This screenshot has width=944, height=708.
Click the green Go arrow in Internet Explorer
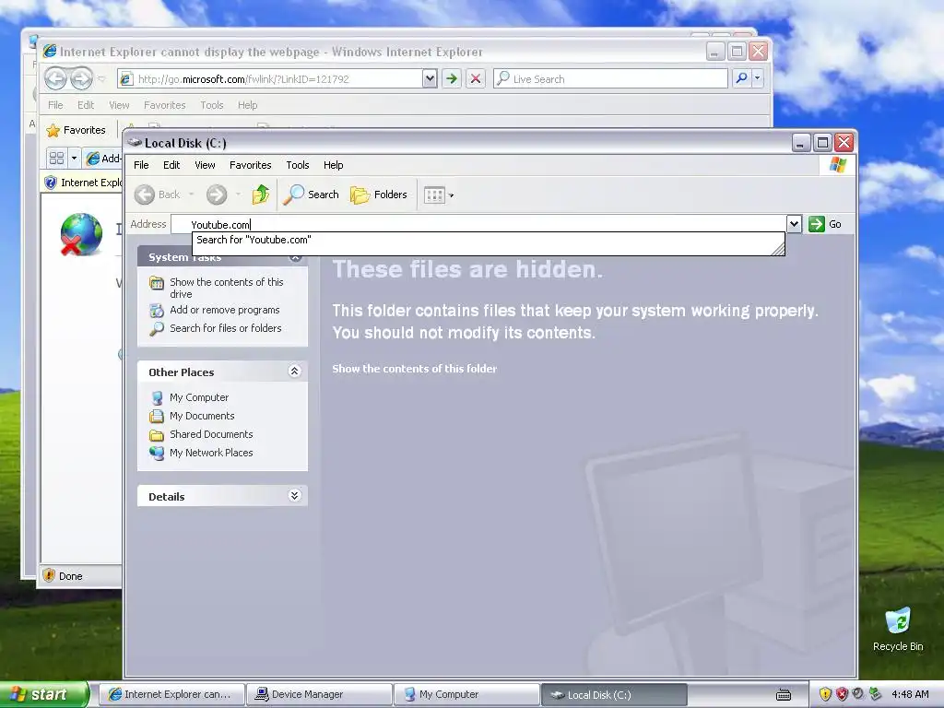(x=452, y=79)
